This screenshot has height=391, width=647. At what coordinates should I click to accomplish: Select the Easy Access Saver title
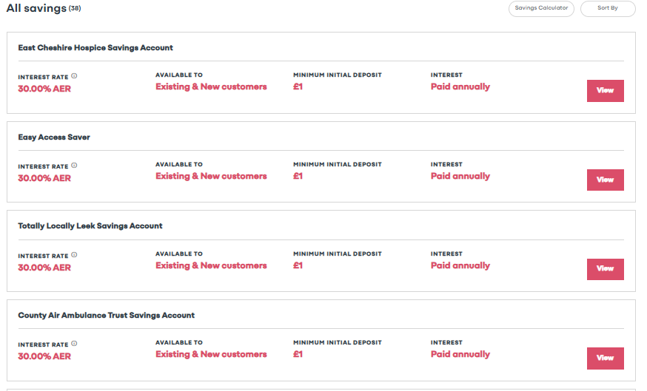coord(54,137)
